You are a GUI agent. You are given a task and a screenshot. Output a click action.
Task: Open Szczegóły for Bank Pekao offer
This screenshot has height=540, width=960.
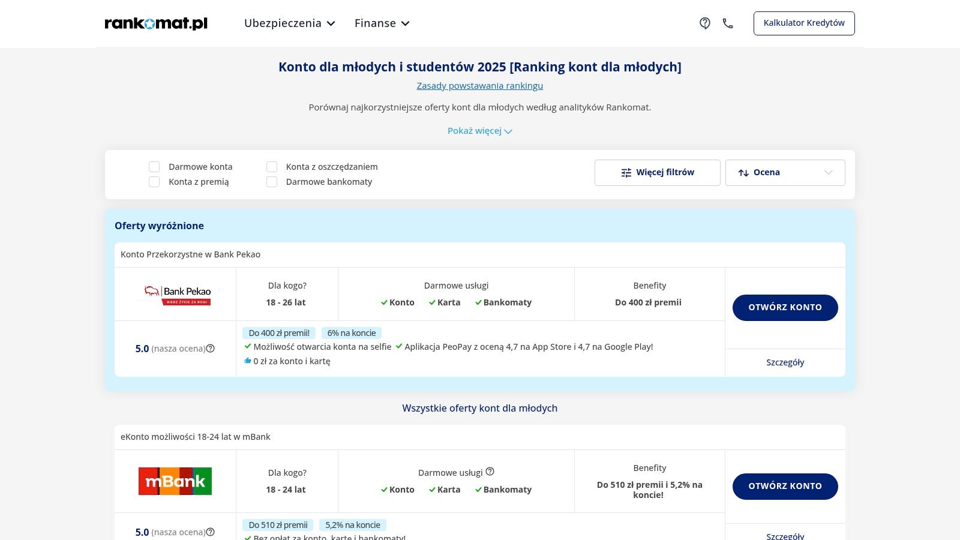coord(785,362)
